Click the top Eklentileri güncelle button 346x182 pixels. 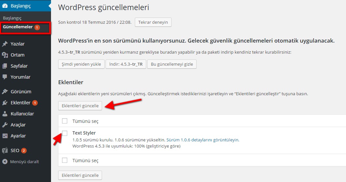click(80, 106)
